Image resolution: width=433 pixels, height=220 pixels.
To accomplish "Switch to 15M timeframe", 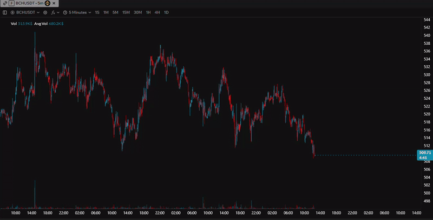I will pyautogui.click(x=126, y=12).
